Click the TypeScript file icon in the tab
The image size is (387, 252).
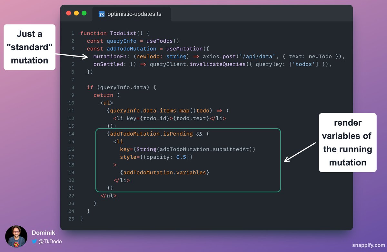[102, 14]
